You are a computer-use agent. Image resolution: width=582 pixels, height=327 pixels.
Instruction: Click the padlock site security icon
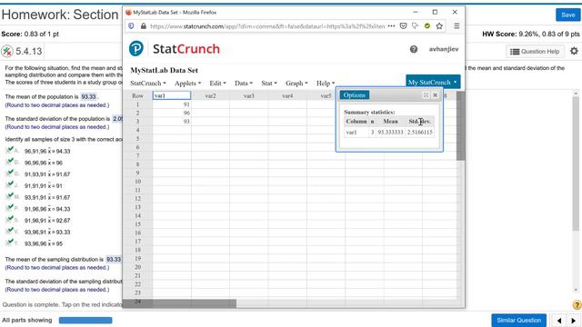144,26
